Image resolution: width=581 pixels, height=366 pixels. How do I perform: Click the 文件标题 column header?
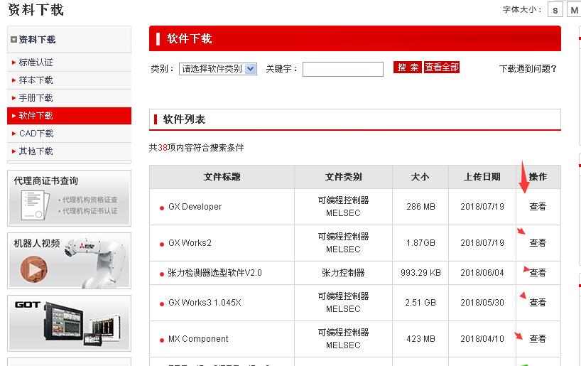point(222,177)
